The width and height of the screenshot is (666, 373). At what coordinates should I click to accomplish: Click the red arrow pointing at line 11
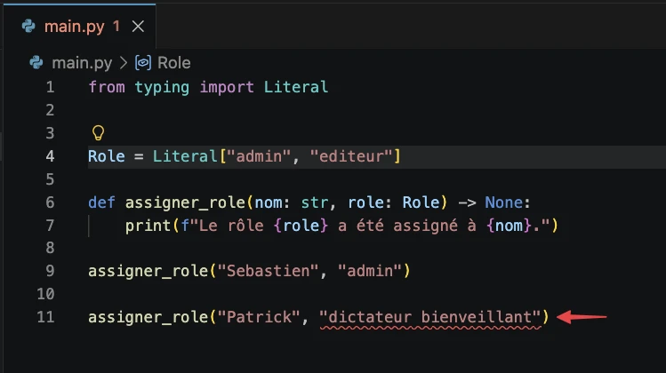coord(587,316)
